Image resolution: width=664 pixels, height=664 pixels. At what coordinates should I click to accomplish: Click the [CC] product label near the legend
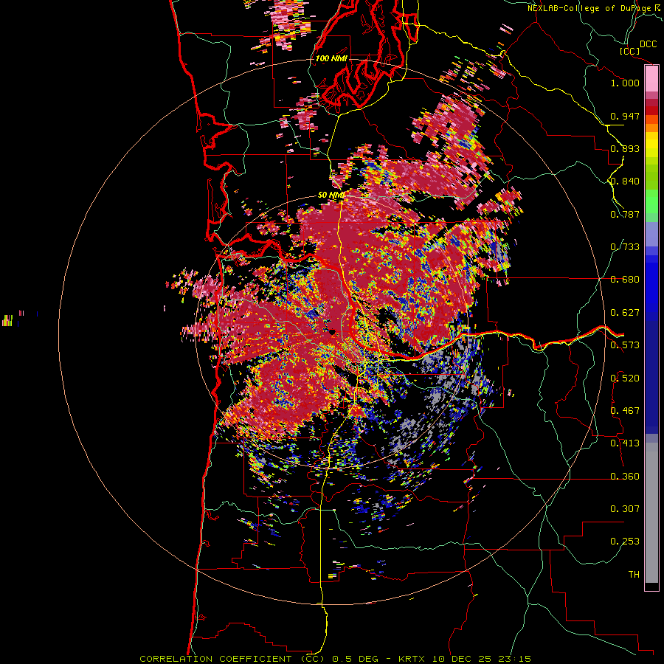coord(629,51)
